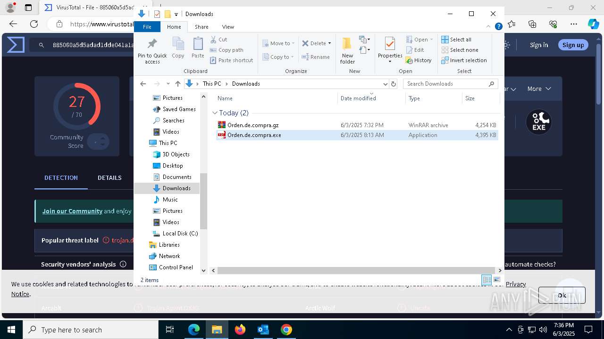Click Invert selection
The height and width of the screenshot is (339, 604).
coord(464,60)
